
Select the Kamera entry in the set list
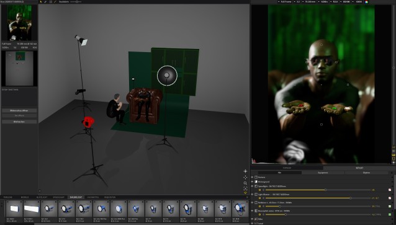pos(262,177)
